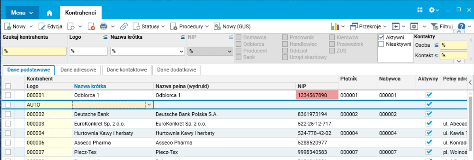This screenshot has width=474, height=160.
Task: Open the bar chart icon
Action: pos(335,27)
